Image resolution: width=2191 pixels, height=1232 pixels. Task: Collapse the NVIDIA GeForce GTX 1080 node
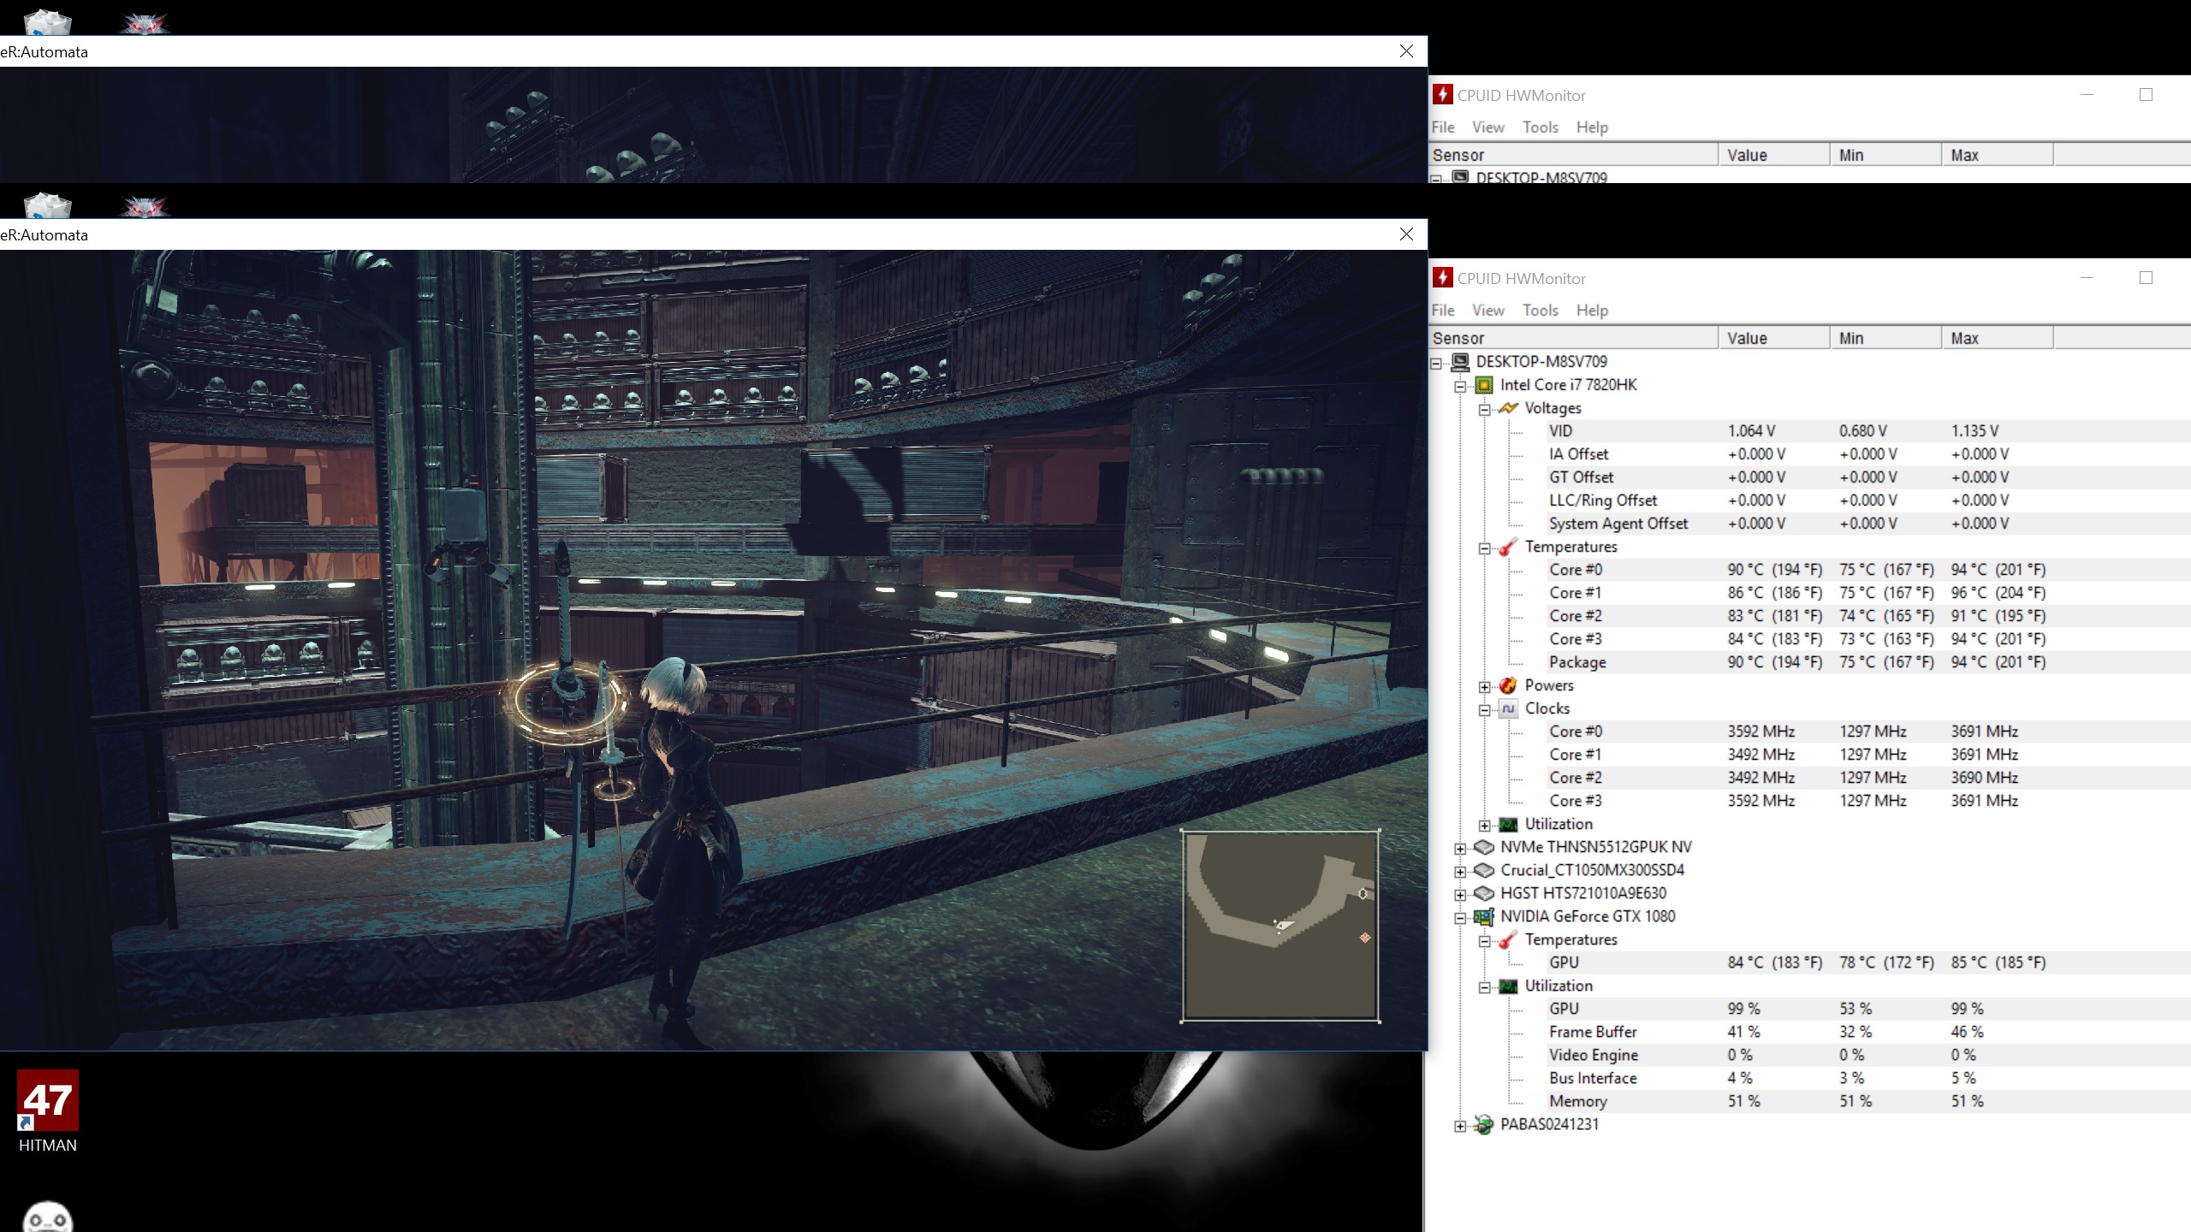point(1460,917)
